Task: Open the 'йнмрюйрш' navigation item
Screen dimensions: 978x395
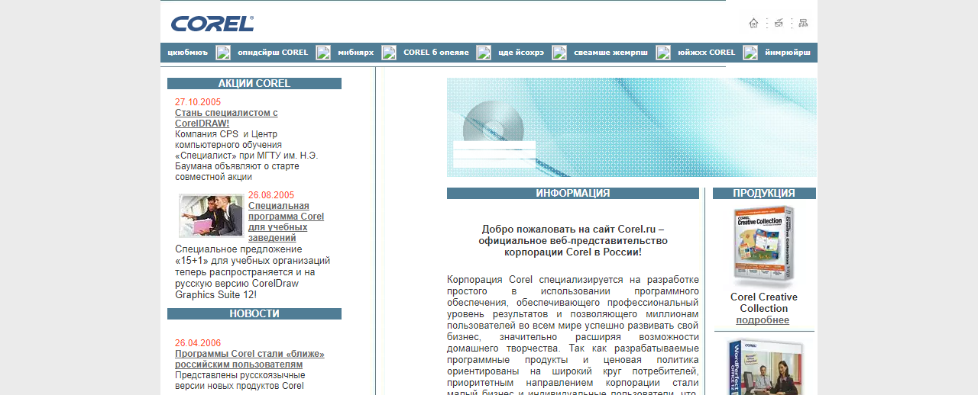Action: coord(788,53)
